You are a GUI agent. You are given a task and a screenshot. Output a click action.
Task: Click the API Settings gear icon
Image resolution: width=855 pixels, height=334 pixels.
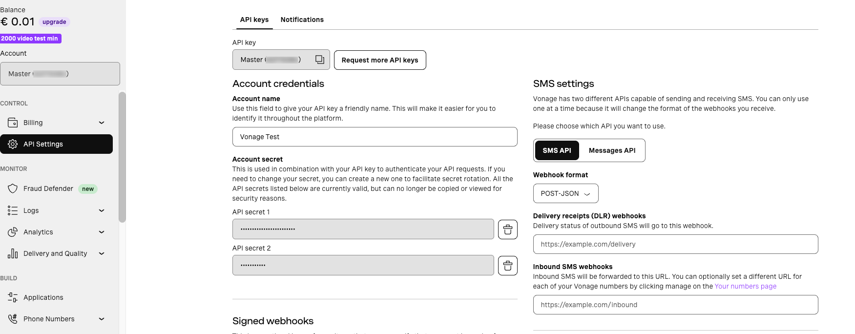(13, 144)
